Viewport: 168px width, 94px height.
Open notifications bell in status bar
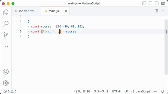[162, 91]
